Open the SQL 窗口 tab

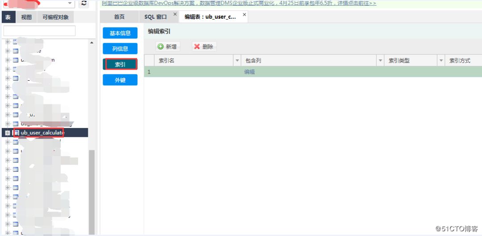click(156, 17)
